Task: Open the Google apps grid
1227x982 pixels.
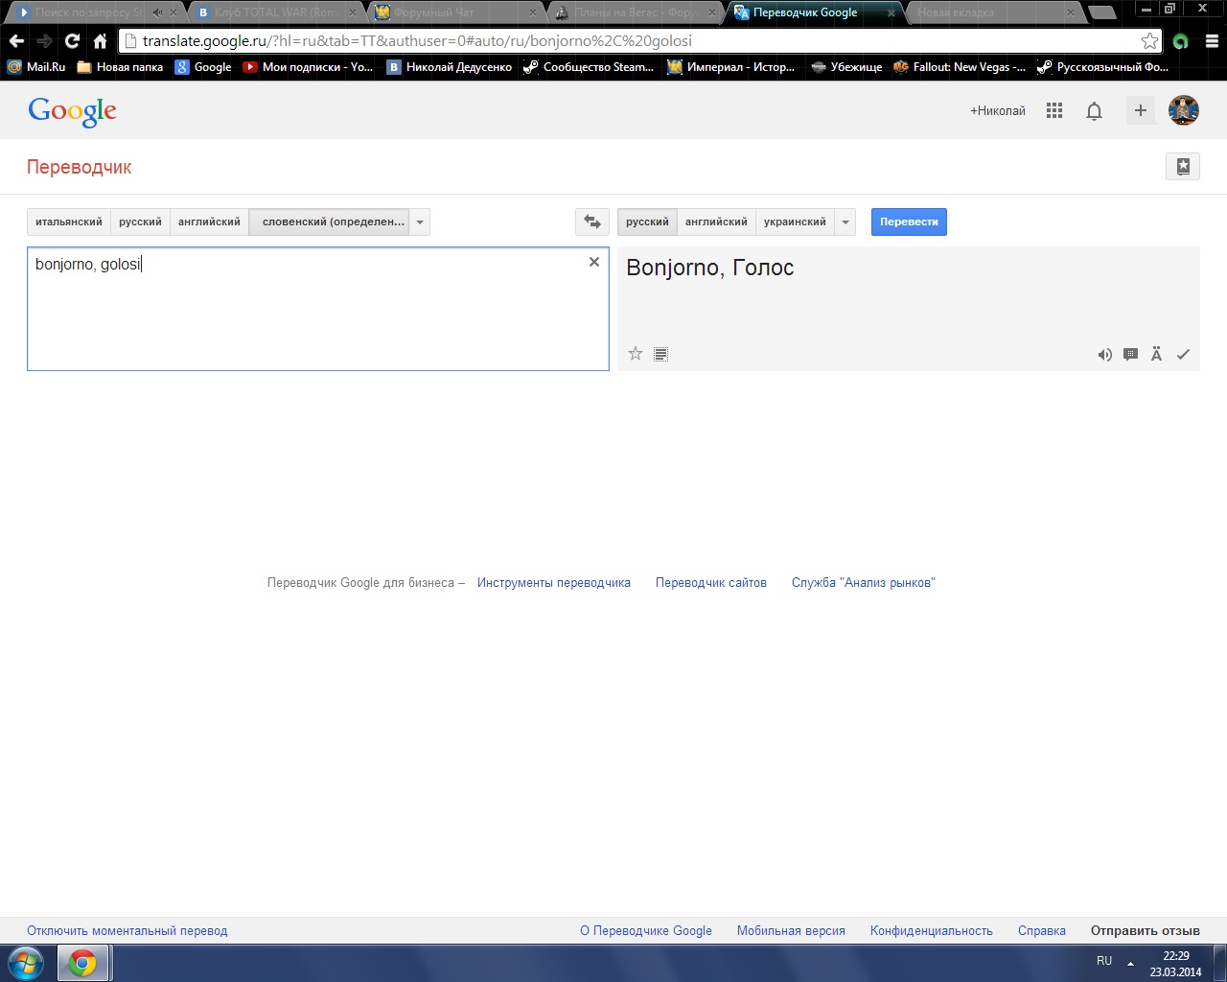Action: point(1054,110)
